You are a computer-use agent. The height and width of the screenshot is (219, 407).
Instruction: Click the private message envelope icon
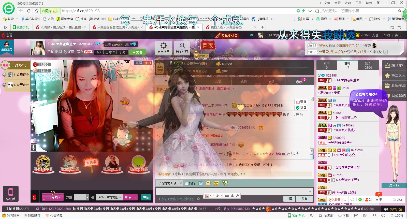98,52
